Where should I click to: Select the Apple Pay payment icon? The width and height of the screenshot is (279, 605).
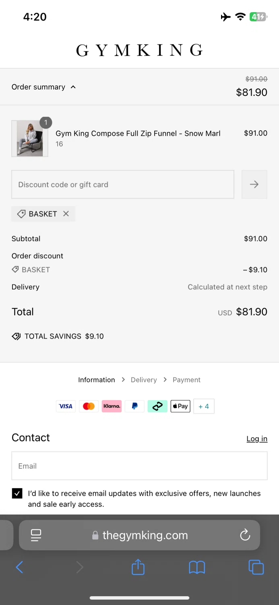180,406
